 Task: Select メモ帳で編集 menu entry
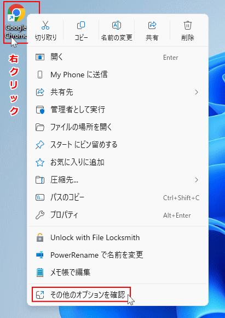point(118,272)
